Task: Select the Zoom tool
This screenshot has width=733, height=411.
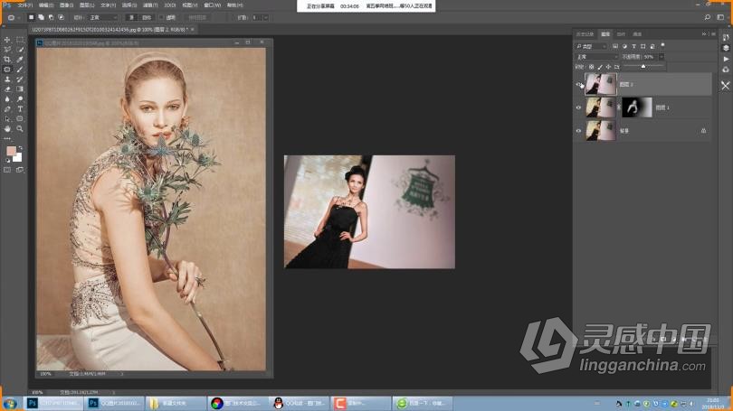Action: pos(20,128)
